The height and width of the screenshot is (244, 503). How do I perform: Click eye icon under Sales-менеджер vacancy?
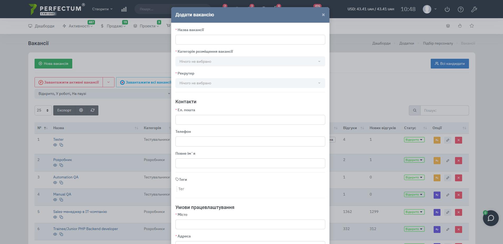[x=55, y=217]
